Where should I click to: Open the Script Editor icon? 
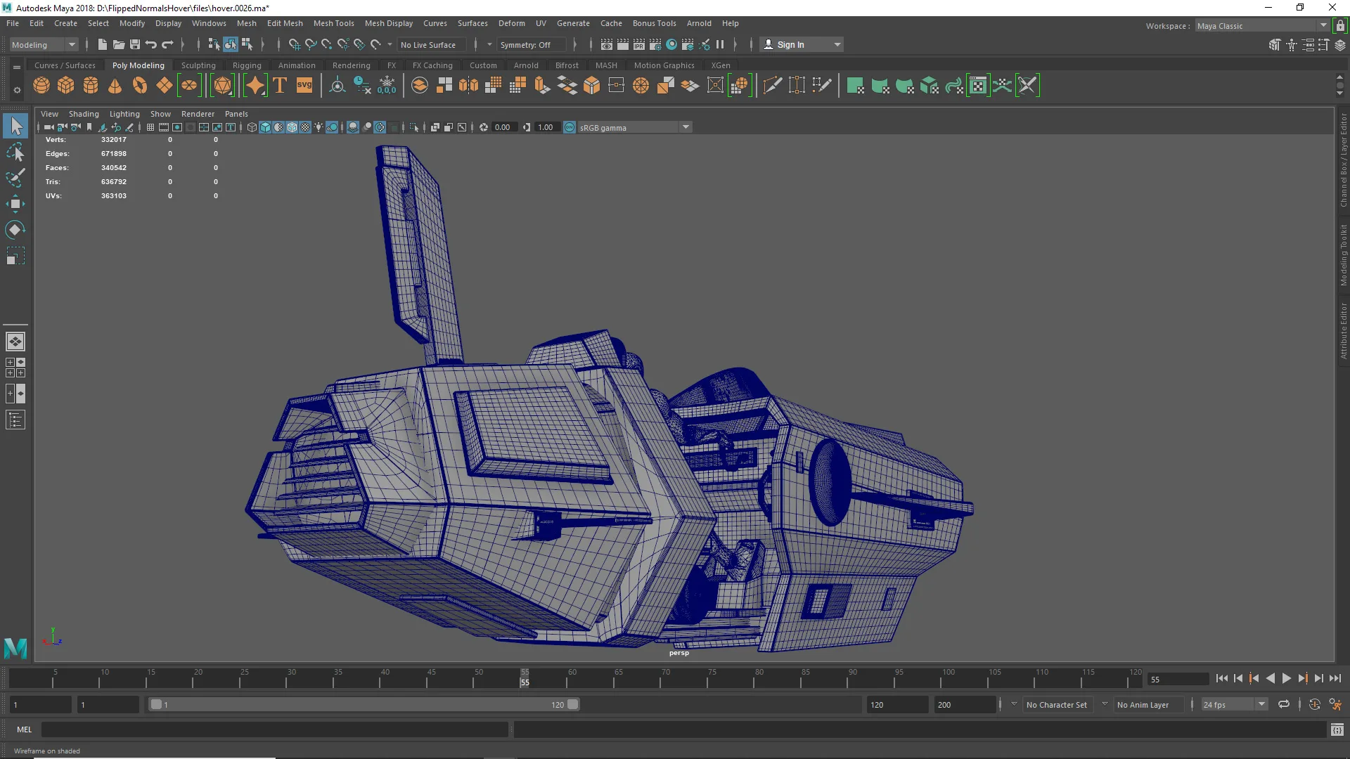(1337, 730)
